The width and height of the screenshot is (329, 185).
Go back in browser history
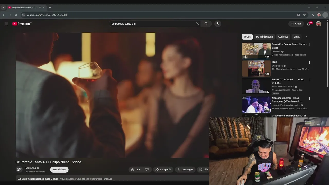click(4, 15)
